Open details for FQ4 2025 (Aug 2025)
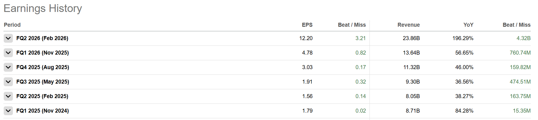The height and width of the screenshot is (120, 538). pos(8,67)
